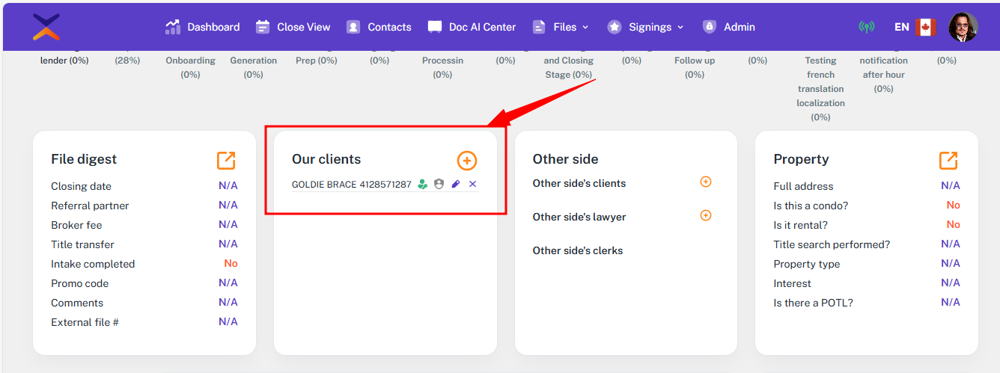Switch to Close View
1000x373 pixels.
293,27
